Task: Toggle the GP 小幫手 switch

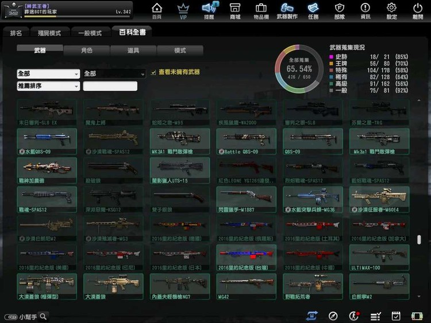Action: click(11, 317)
